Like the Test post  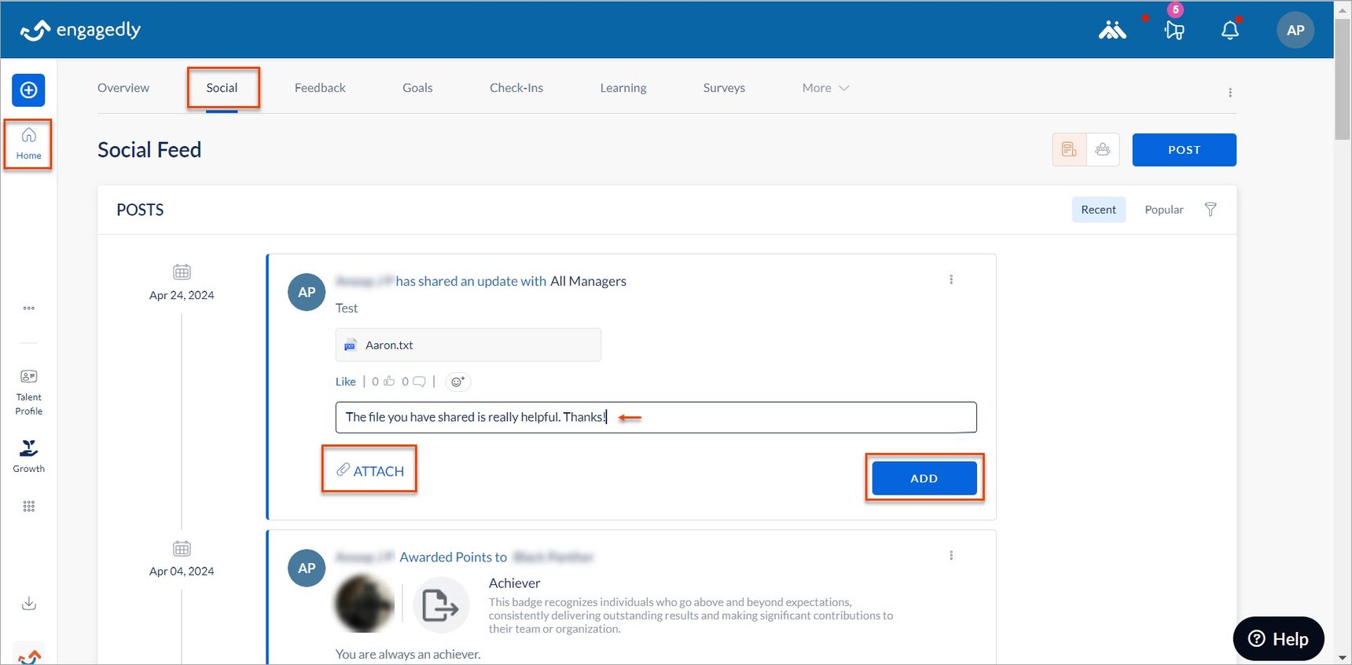click(x=346, y=382)
